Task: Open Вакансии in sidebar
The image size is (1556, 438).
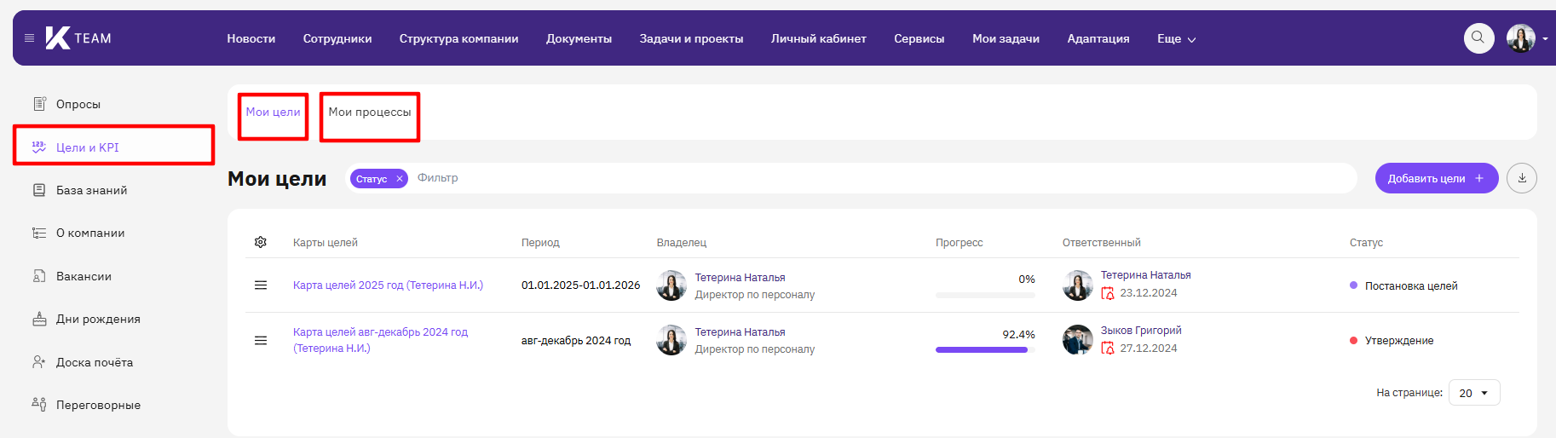Action: click(84, 276)
